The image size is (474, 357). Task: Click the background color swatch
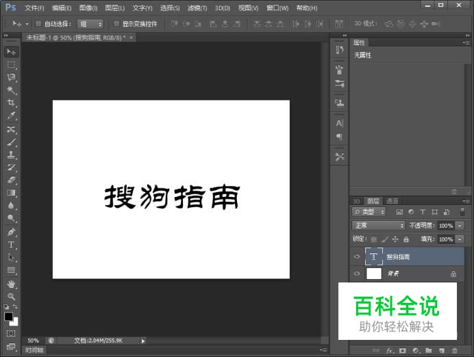tap(15, 323)
